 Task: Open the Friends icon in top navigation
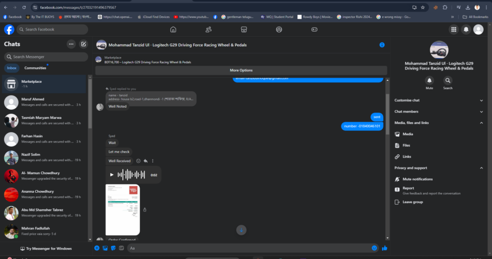(x=208, y=30)
